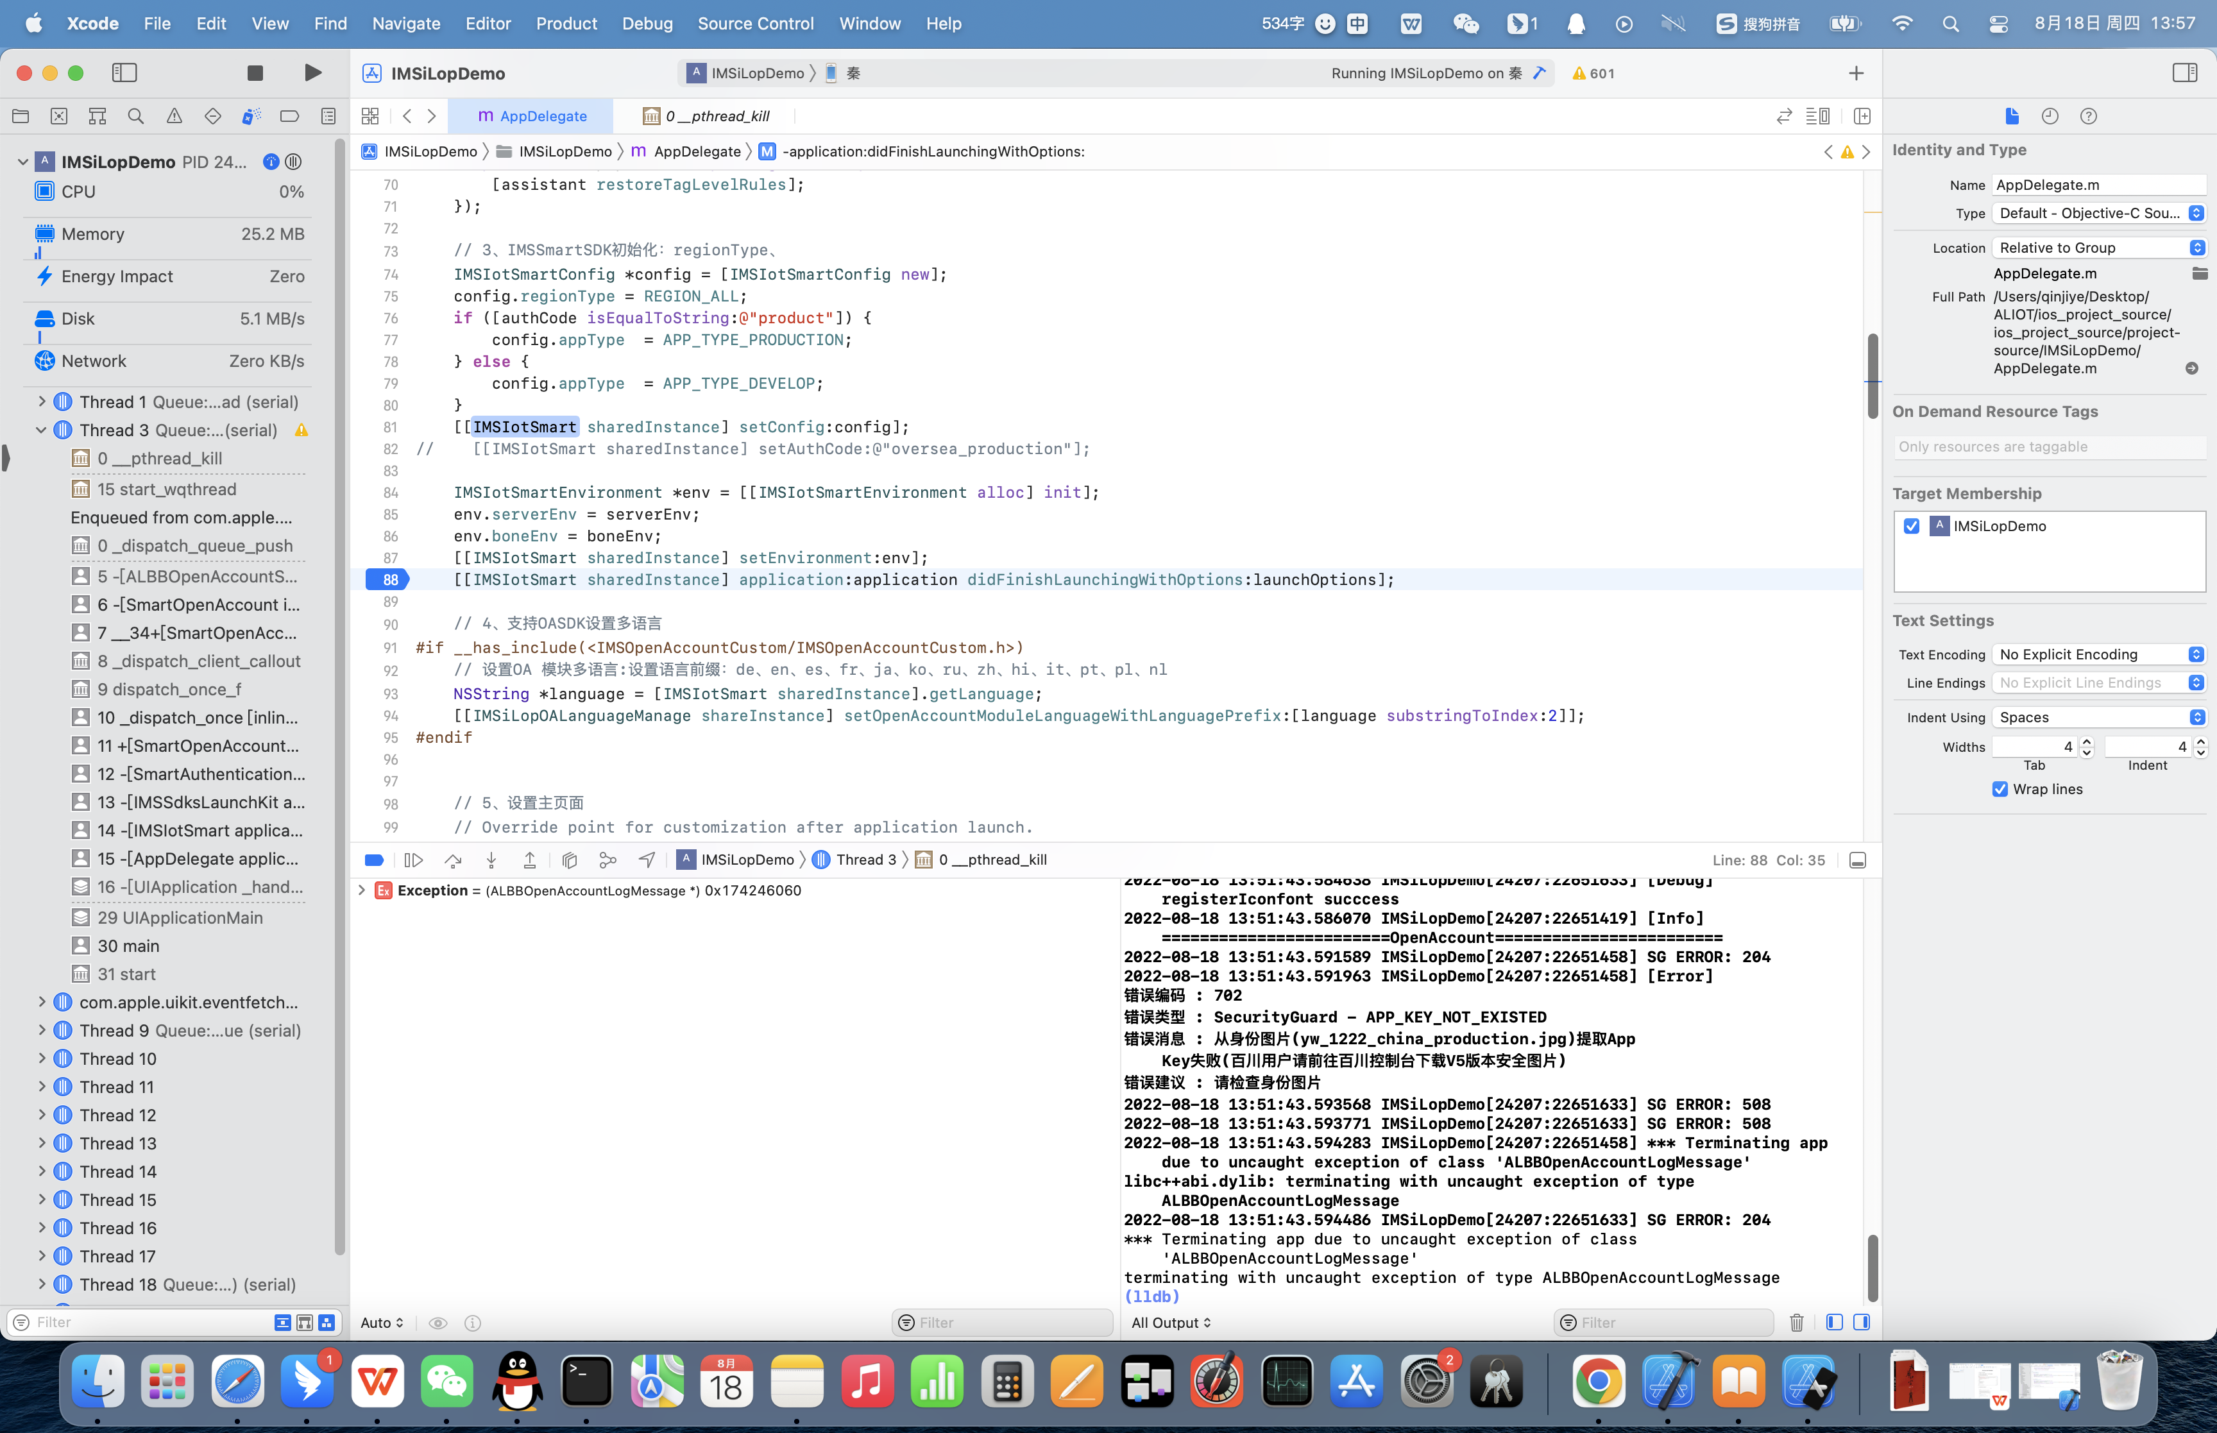Deactivate breakpoints in the debug bar
This screenshot has height=1433, width=2217.
[x=374, y=861]
